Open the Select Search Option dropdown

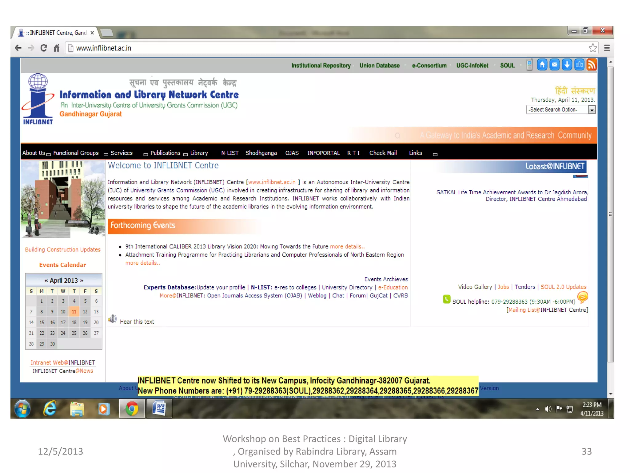(561, 110)
